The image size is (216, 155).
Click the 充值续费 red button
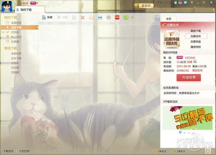(x=189, y=78)
